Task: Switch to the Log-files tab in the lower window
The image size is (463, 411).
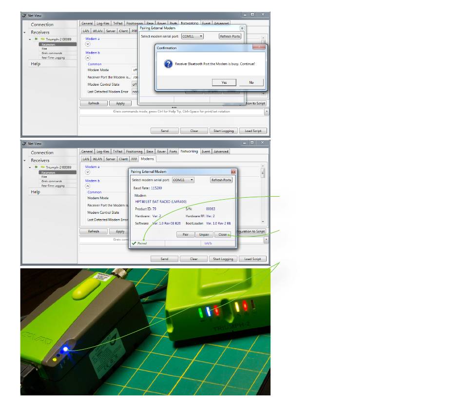Action: pyautogui.click(x=103, y=151)
